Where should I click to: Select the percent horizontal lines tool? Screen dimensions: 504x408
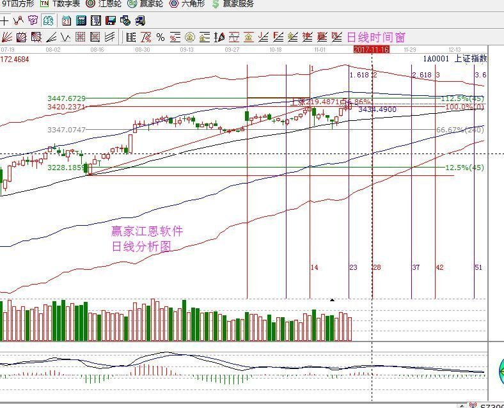coord(175,37)
